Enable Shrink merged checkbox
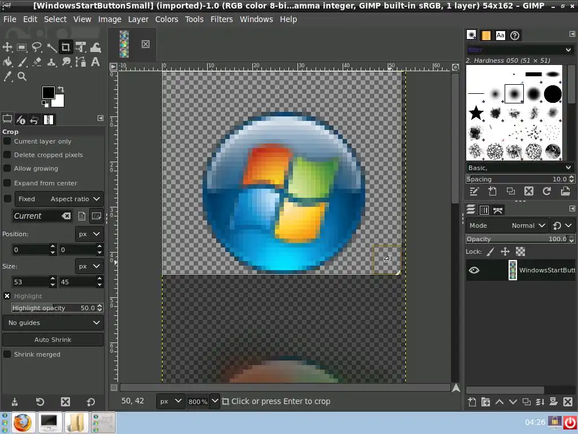Viewport: 578px width, 434px height. tap(7, 354)
